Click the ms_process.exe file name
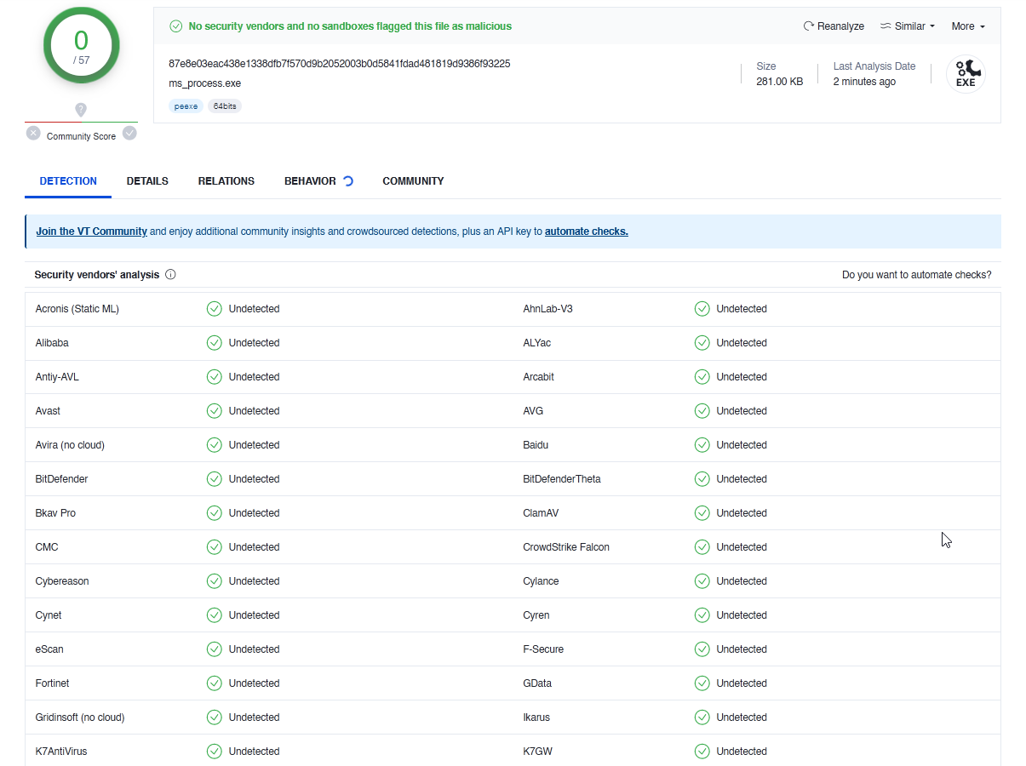This screenshot has height=766, width=1026. 205,83
